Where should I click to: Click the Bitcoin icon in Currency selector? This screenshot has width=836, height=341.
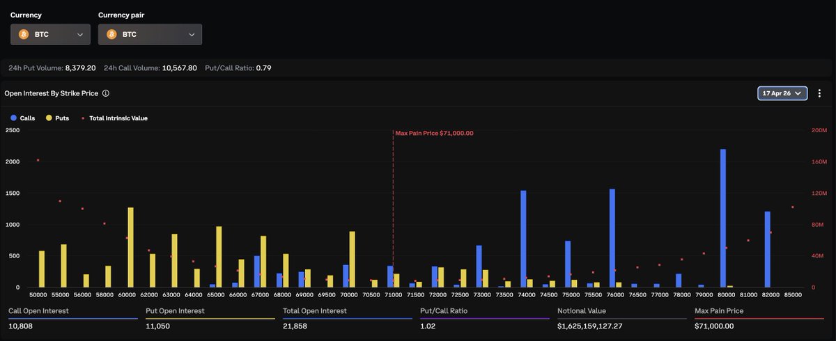[24, 34]
